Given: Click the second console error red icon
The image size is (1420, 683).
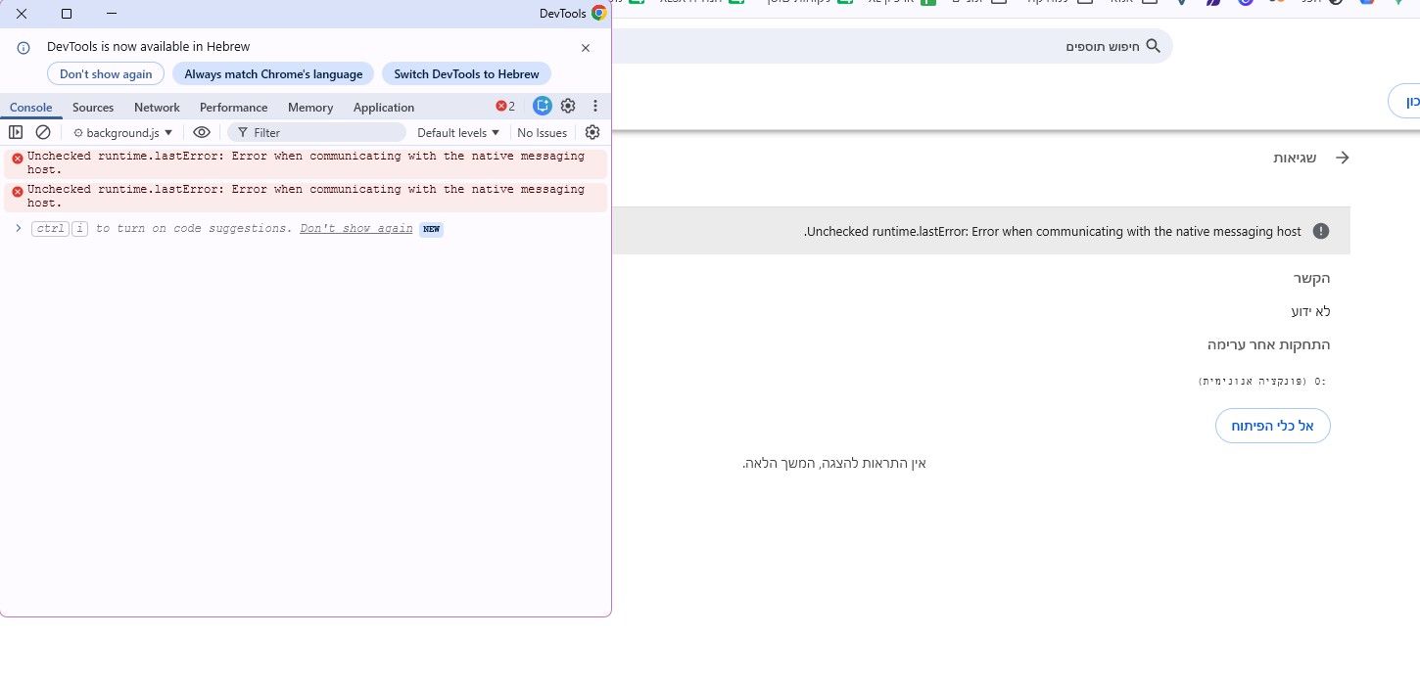Looking at the screenshot, I should click(17, 191).
